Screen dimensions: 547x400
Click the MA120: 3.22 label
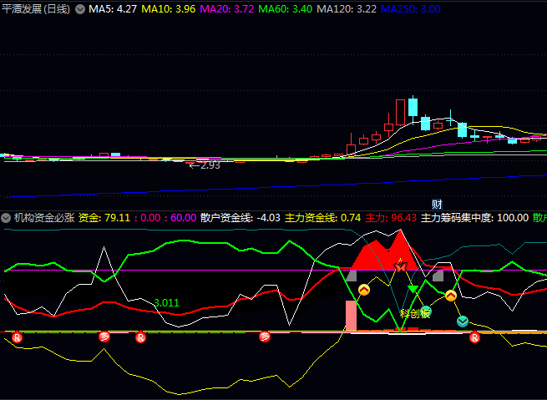[x=347, y=9]
